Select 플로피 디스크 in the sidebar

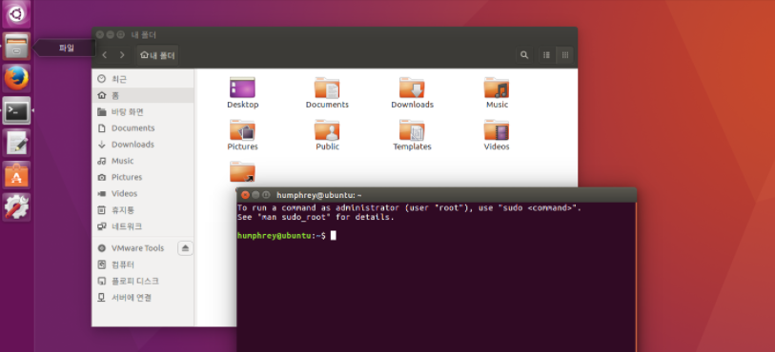coord(143,281)
